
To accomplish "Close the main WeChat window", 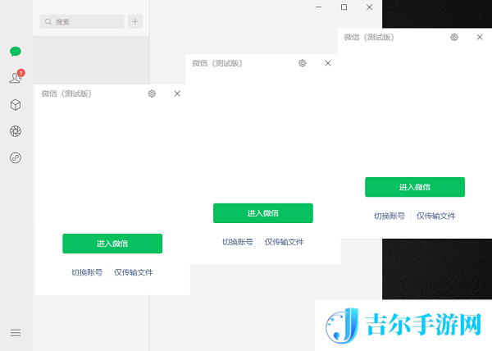I will pos(370,7).
